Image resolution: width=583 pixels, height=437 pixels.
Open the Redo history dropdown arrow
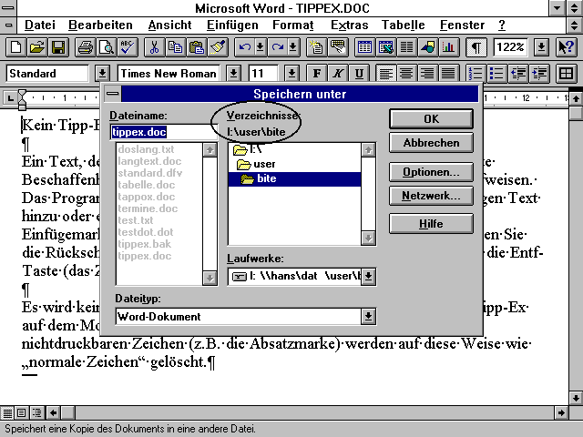tap(293, 47)
